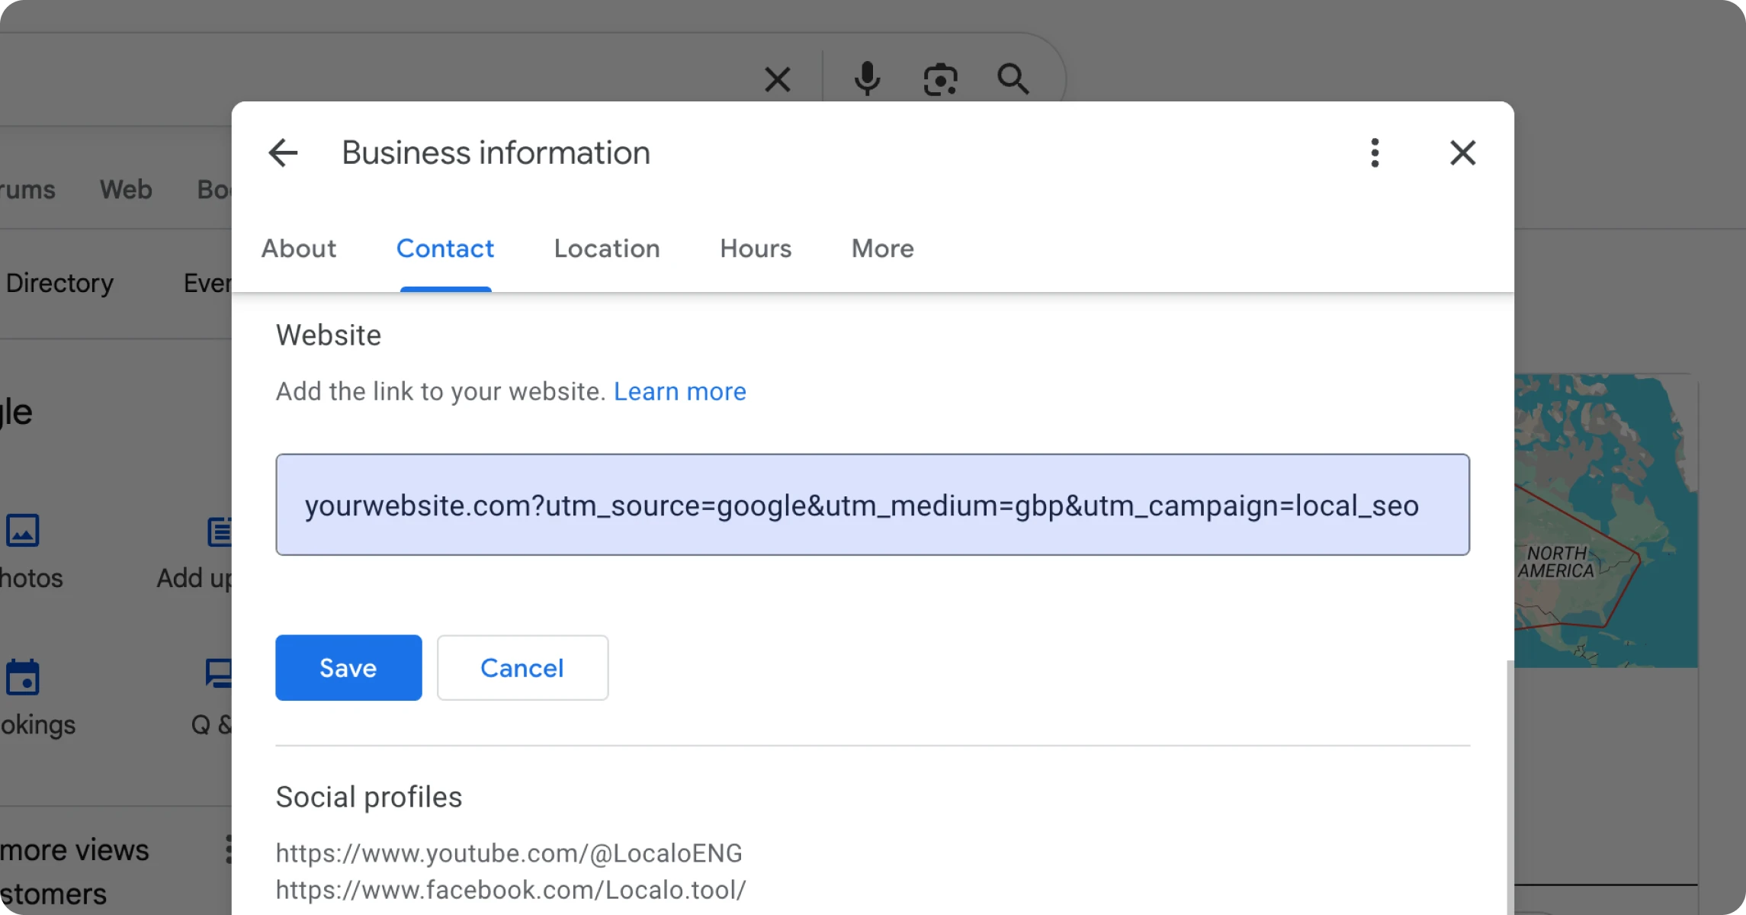This screenshot has height=915, width=1746.
Task: Save the website URL changes
Action: pyautogui.click(x=348, y=667)
